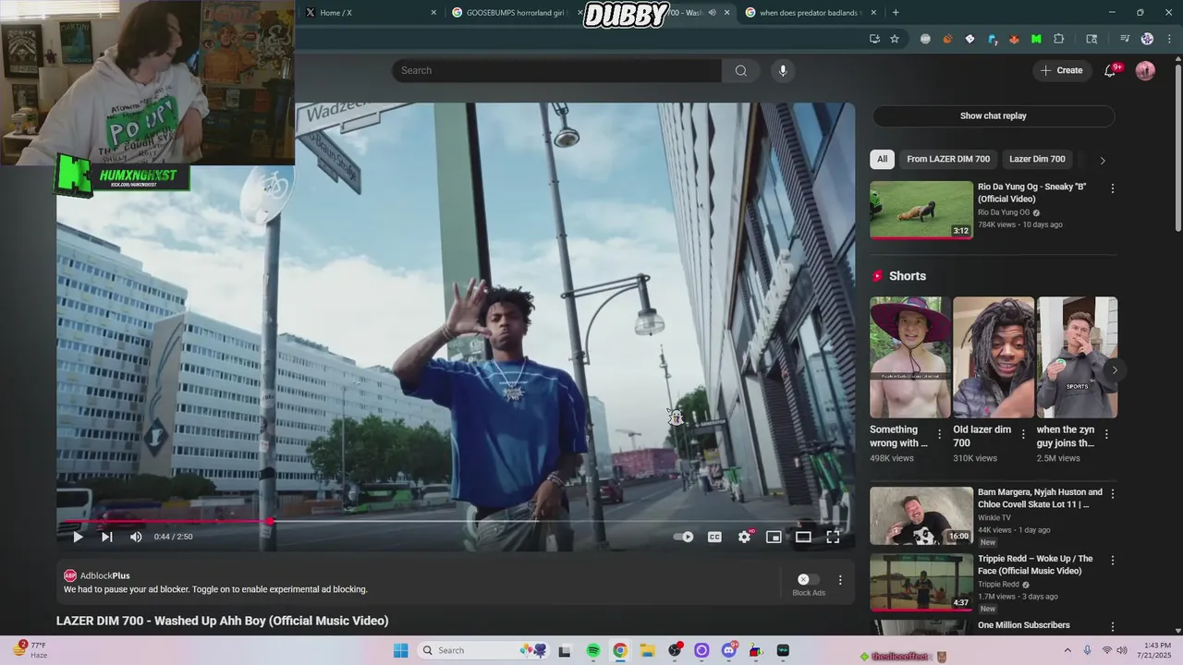The height and width of the screenshot is (665, 1183).
Task: Open the Old lazer dim 700 short
Action: (x=994, y=357)
